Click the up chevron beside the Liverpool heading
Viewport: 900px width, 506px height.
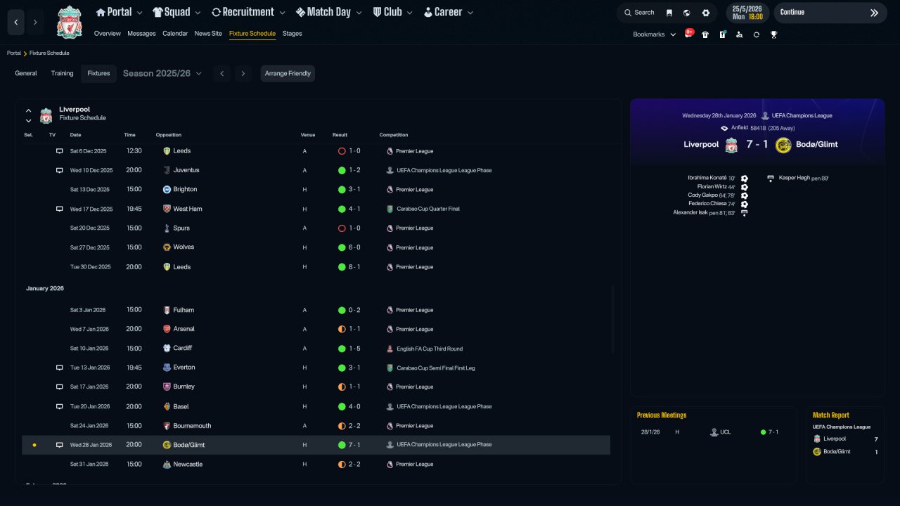pyautogui.click(x=29, y=110)
